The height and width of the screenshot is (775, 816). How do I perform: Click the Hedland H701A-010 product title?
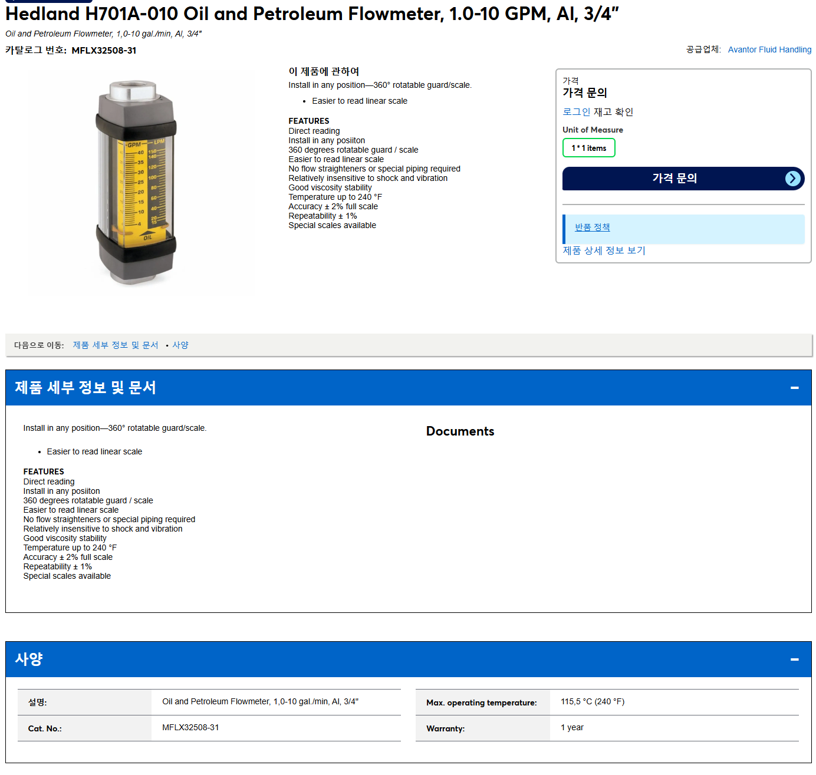click(x=312, y=14)
